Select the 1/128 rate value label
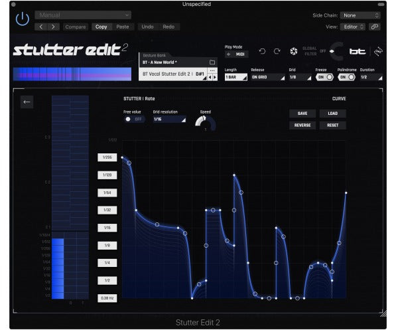 click(107, 175)
